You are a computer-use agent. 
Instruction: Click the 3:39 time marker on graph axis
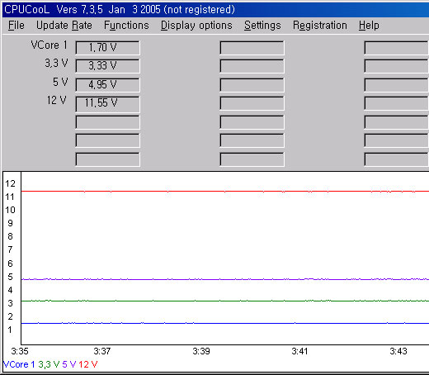pyautogui.click(x=201, y=351)
